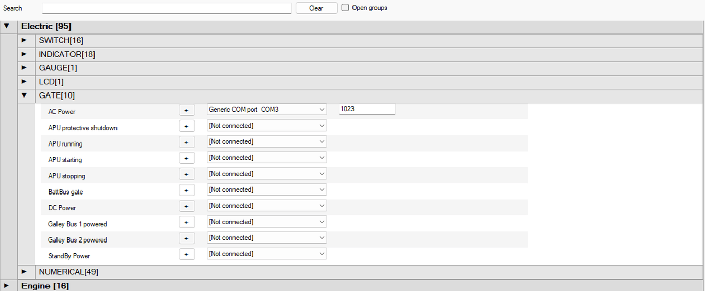Click plus button for APU protective shutdown
The height and width of the screenshot is (291, 705).
tap(186, 126)
